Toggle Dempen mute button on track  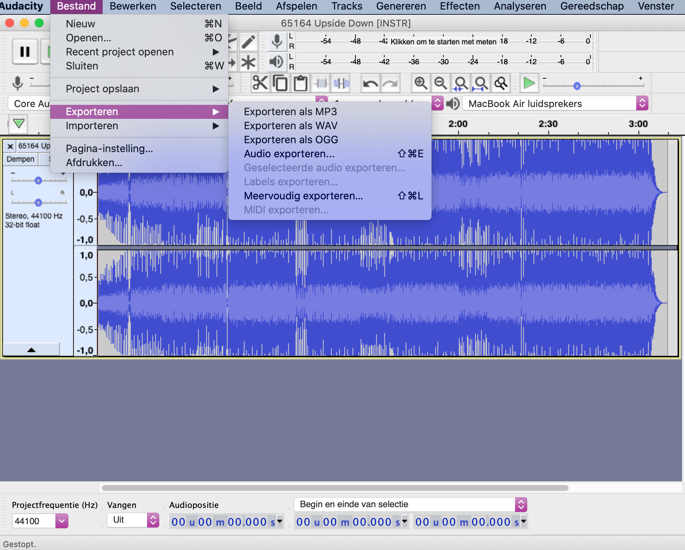20,159
